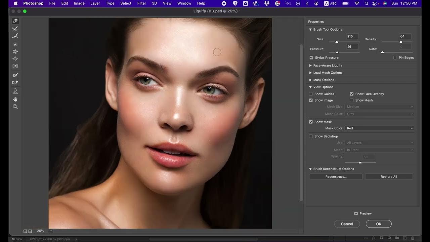Image resolution: width=430 pixels, height=242 pixels.
Task: Enable the Pin Edges checkbox
Action: pyautogui.click(x=395, y=58)
